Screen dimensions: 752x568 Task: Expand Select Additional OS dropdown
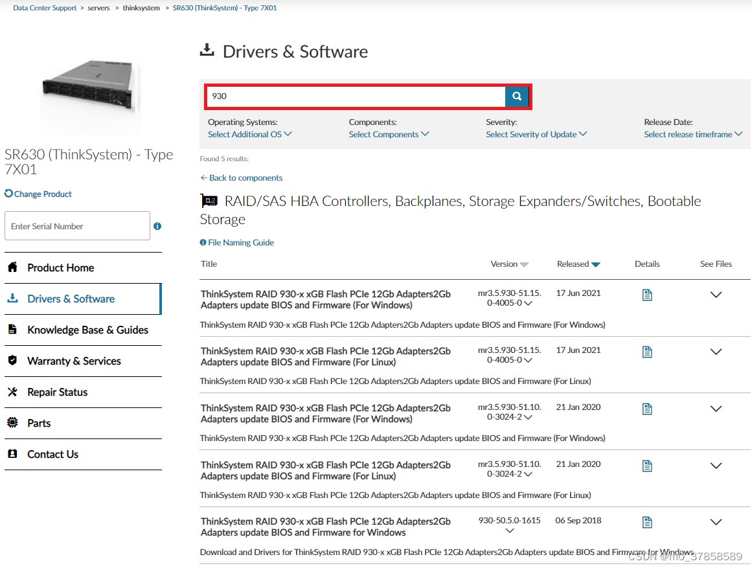[249, 134]
